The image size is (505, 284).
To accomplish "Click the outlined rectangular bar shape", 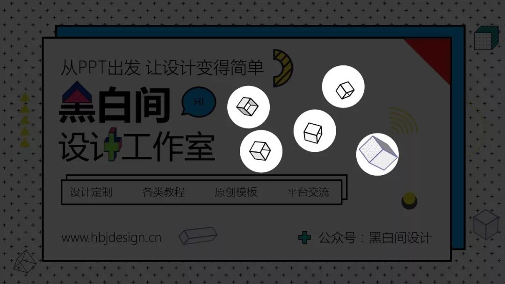I will pos(198,236).
